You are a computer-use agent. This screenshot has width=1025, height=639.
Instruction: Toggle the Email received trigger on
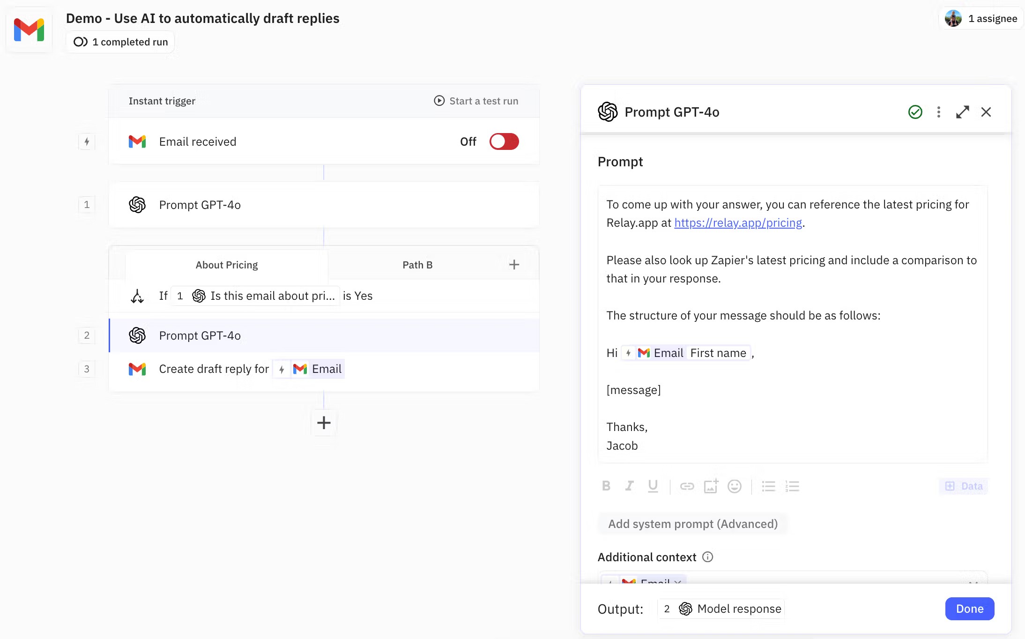504,141
